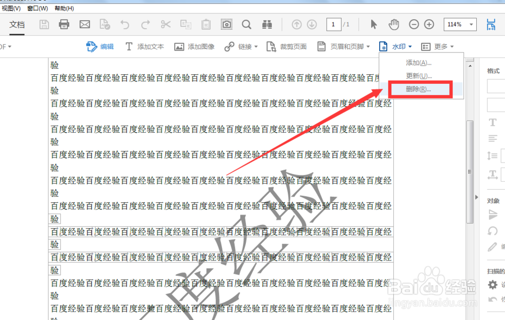
Task: Open the Window (窗口) menu
Action: pyautogui.click(x=38, y=9)
